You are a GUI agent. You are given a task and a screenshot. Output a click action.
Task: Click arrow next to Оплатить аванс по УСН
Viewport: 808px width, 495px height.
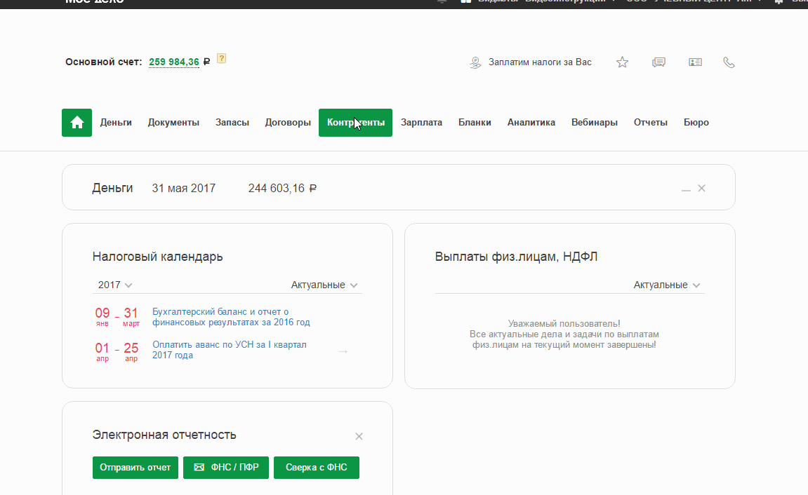click(343, 351)
